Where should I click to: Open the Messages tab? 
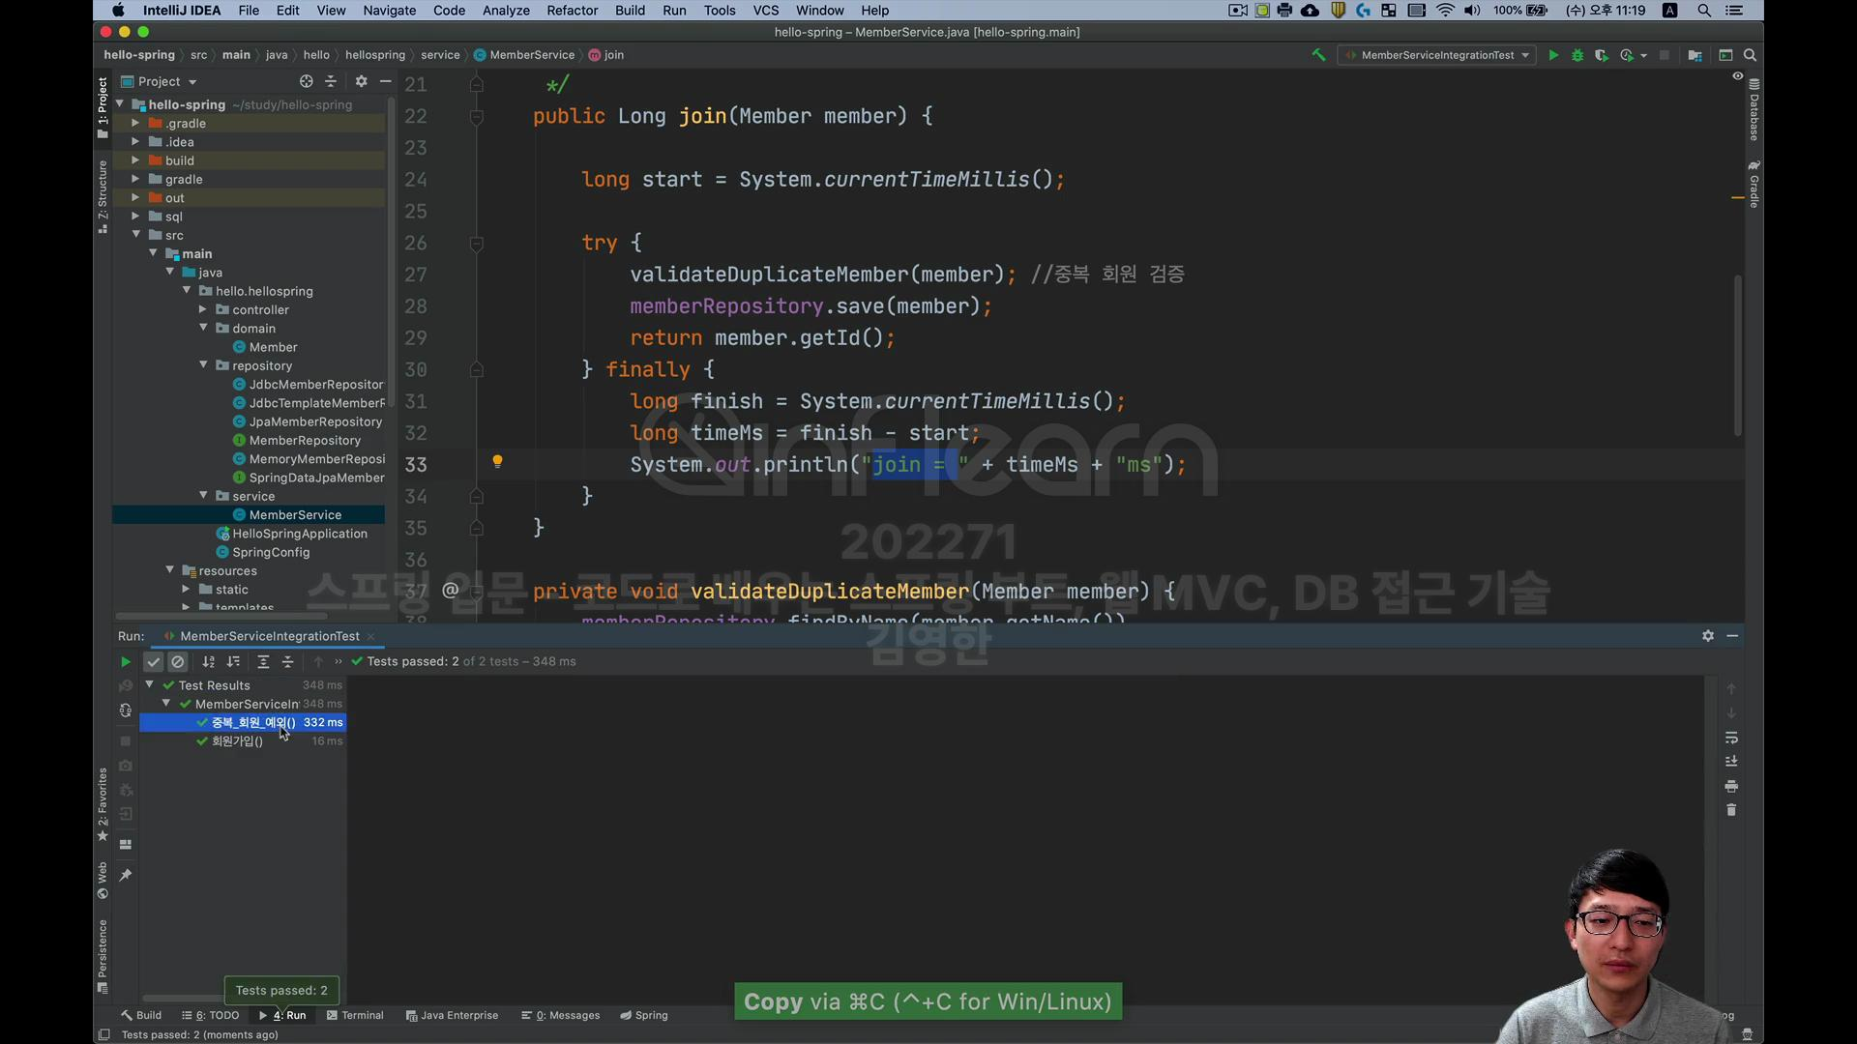tap(560, 1015)
